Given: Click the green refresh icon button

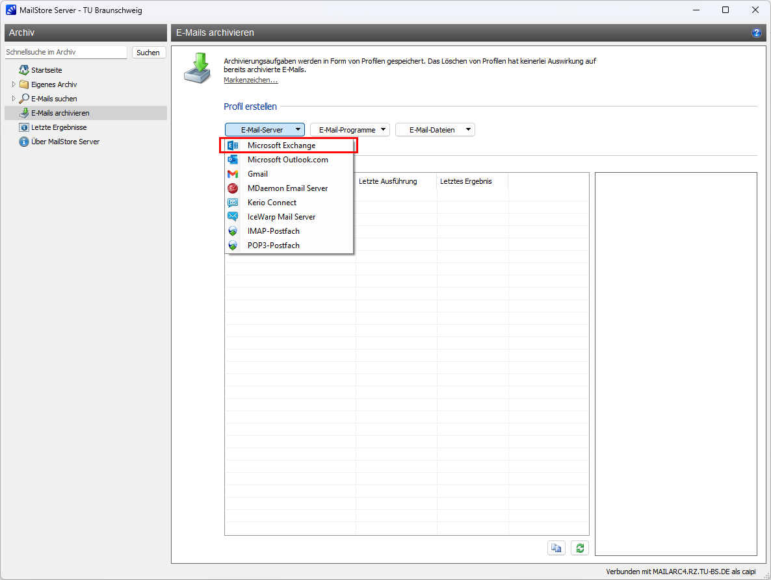Looking at the screenshot, I should (x=580, y=548).
